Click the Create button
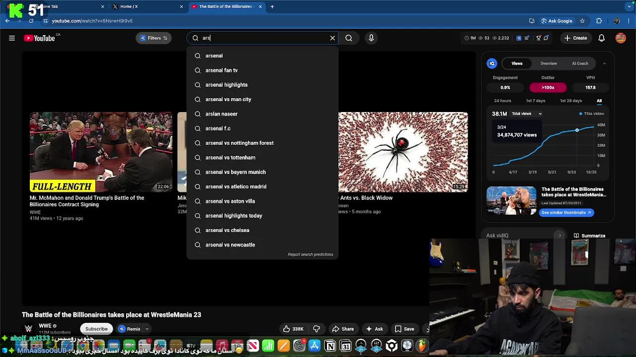Screen dimensions: 636x357 point(576,38)
